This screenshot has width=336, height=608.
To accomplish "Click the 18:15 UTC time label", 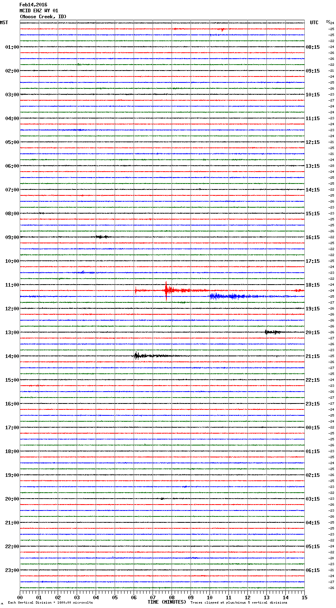I will [312, 285].
